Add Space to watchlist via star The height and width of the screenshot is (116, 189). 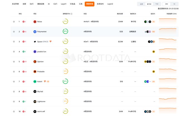[x=14, y=42]
